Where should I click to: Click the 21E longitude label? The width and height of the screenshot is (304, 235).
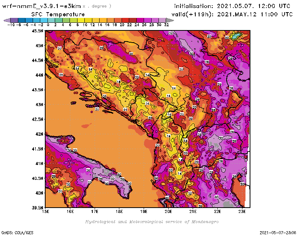(193, 211)
